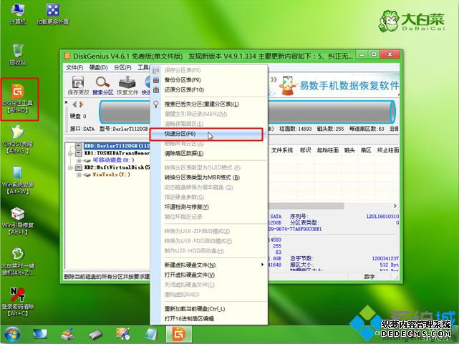This screenshot has height=344, width=459.
Task: Click 恢复文件 toolbar icon
Action: 127,85
